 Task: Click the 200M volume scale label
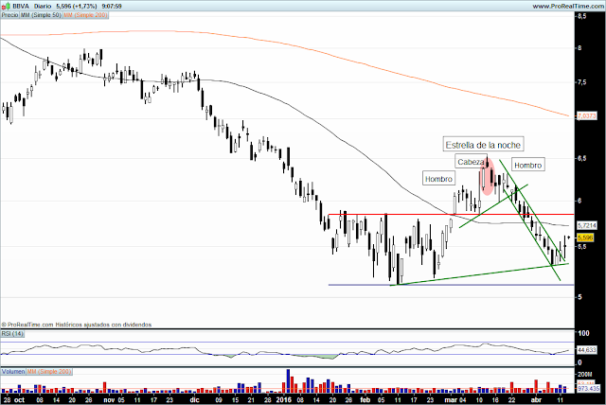585,374
